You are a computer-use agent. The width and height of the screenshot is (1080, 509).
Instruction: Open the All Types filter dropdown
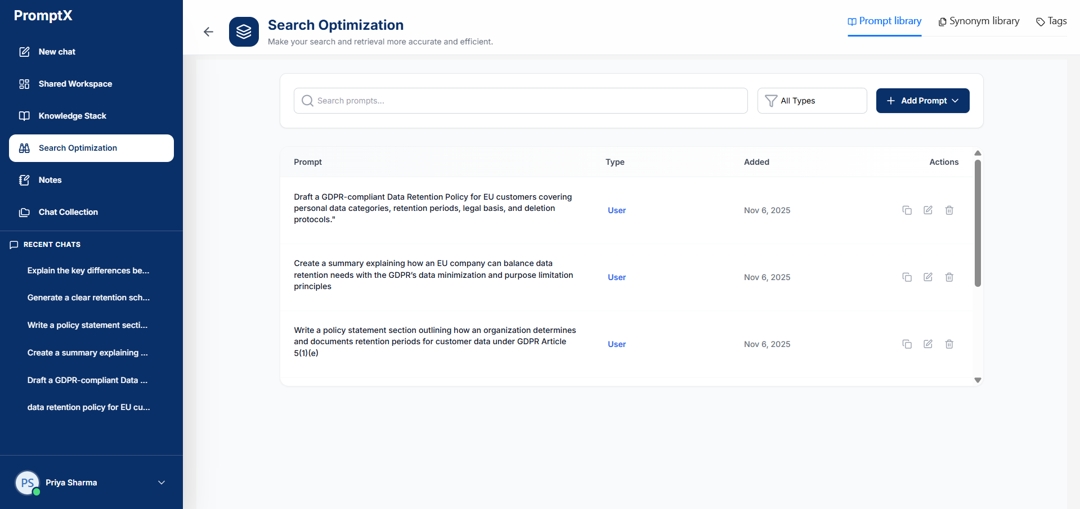[812, 101]
